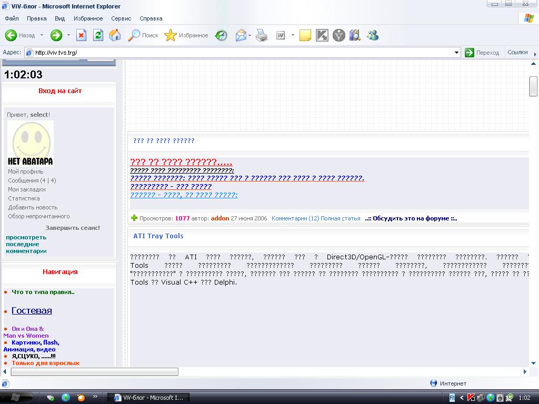Click the Переход go button
539x404 pixels.
click(x=482, y=52)
